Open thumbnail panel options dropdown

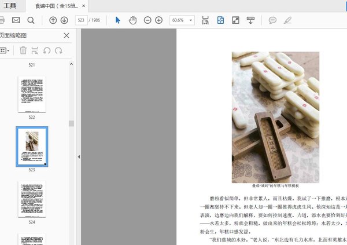[5, 50]
